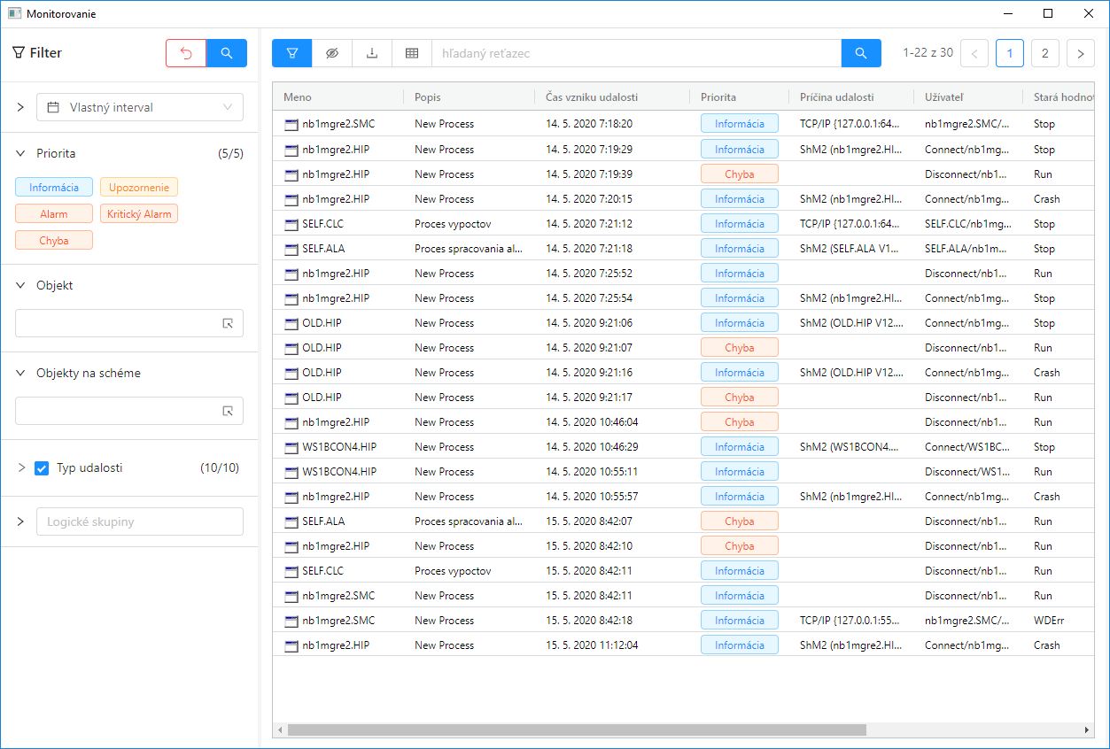Click the next page arrow
Viewport: 1110px width, 749px height.
click(1081, 53)
